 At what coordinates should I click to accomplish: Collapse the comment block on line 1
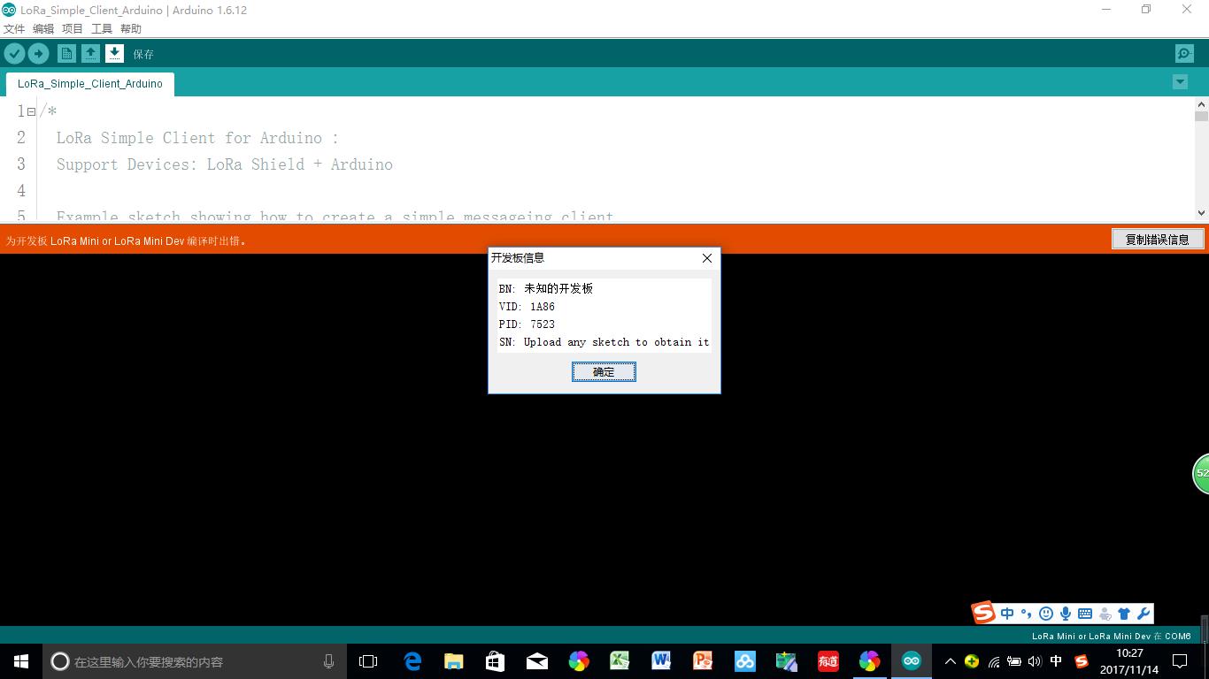tap(31, 112)
